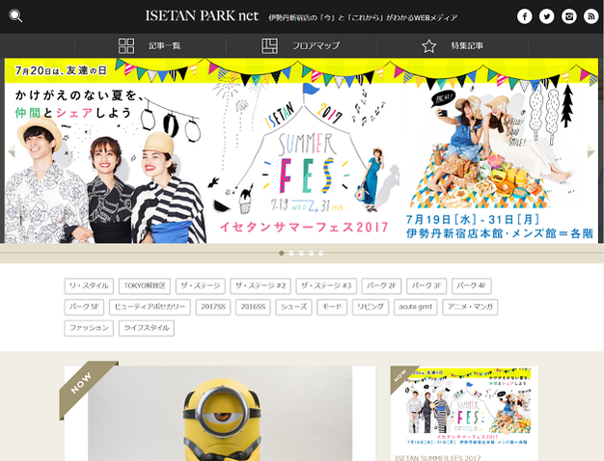Image resolution: width=604 pixels, height=461 pixels.
Task: Open the 特集記事 menu item
Action: [467, 46]
